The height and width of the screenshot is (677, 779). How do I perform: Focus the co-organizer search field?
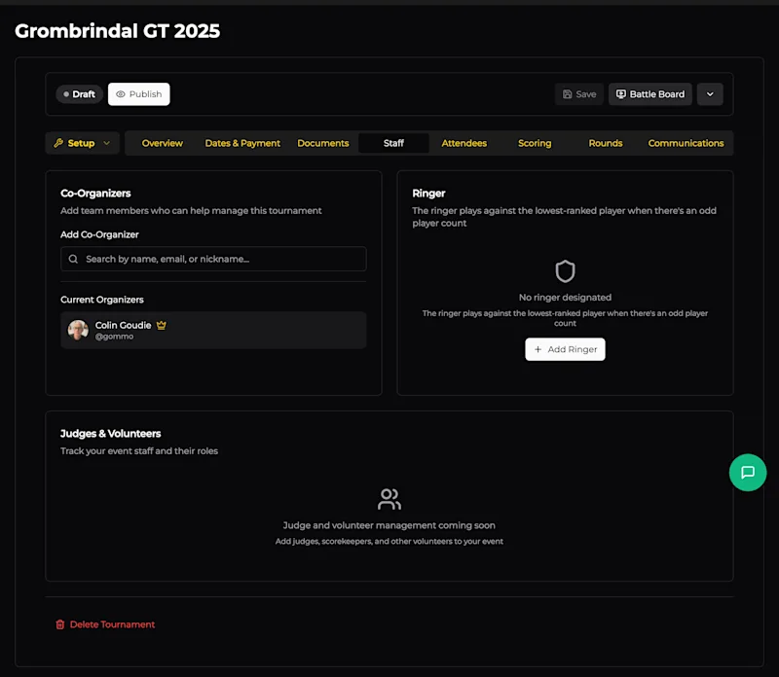click(213, 259)
